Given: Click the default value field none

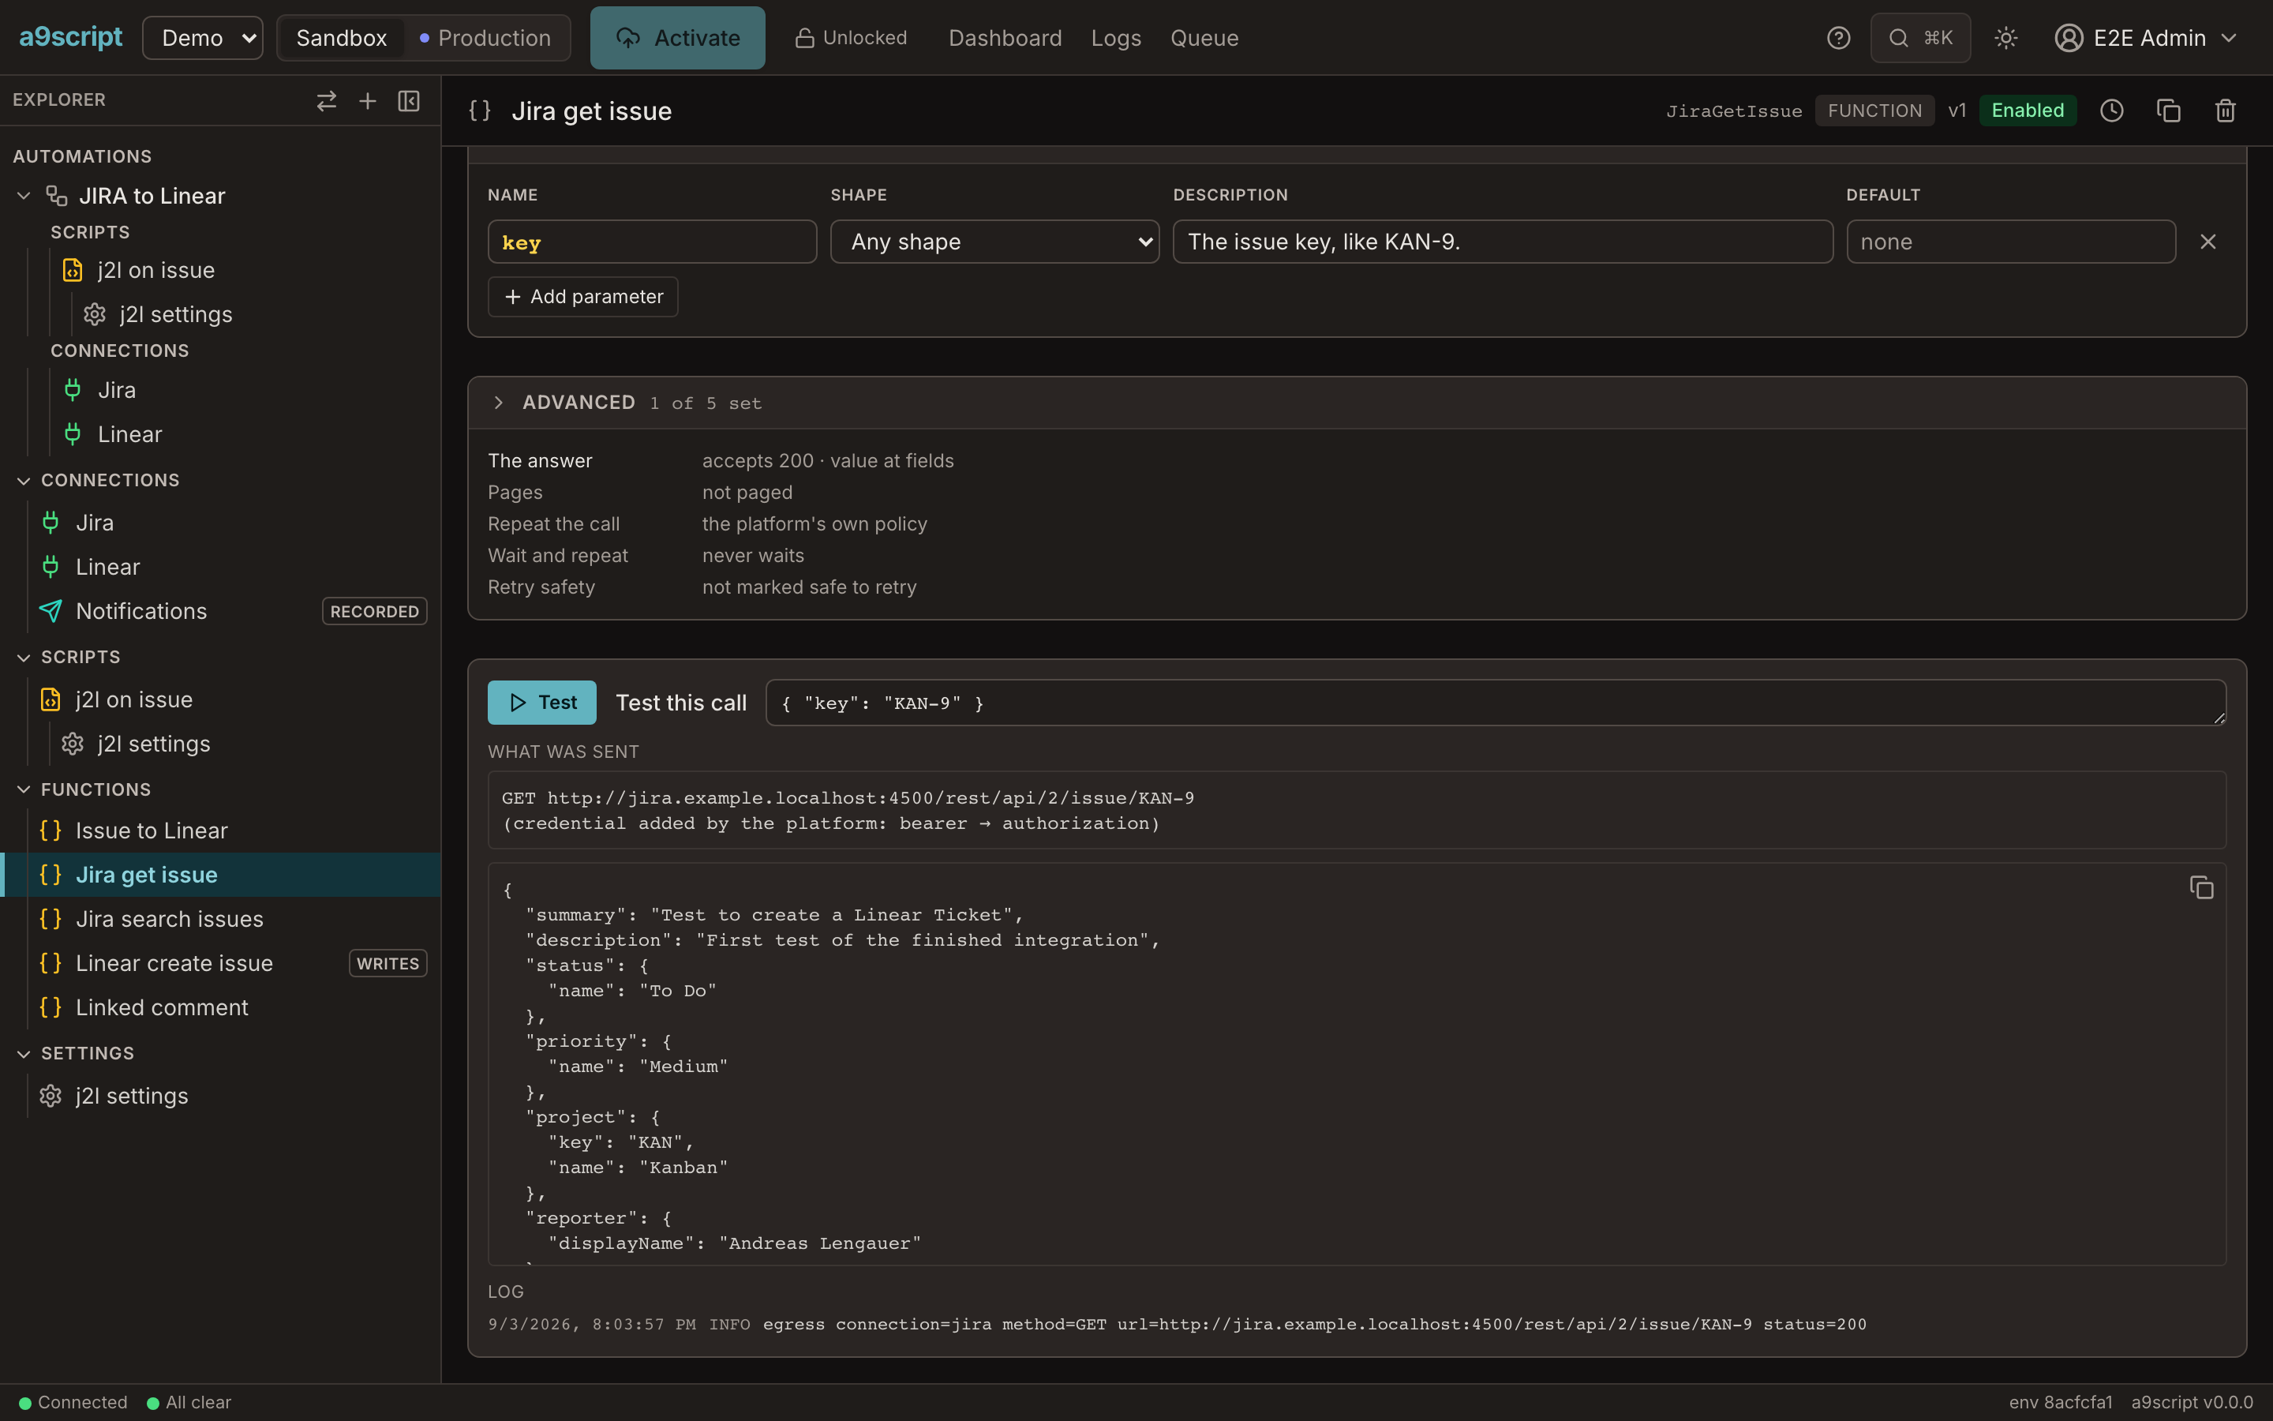Looking at the screenshot, I should pyautogui.click(x=2011, y=242).
